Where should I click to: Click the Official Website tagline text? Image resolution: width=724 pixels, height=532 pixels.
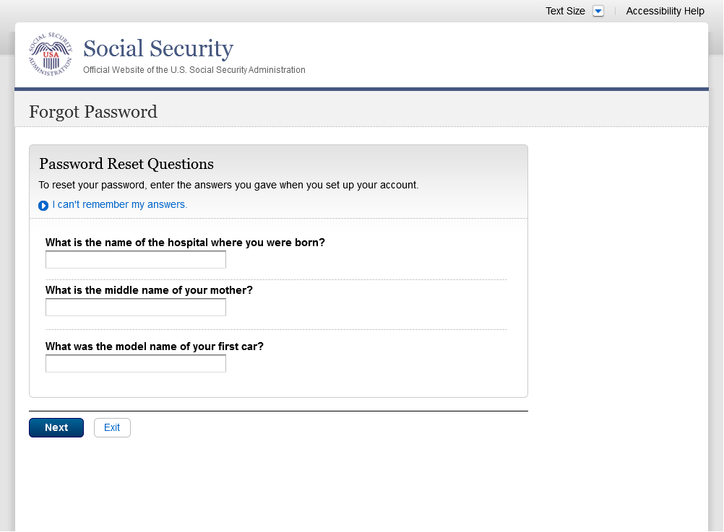click(x=194, y=70)
